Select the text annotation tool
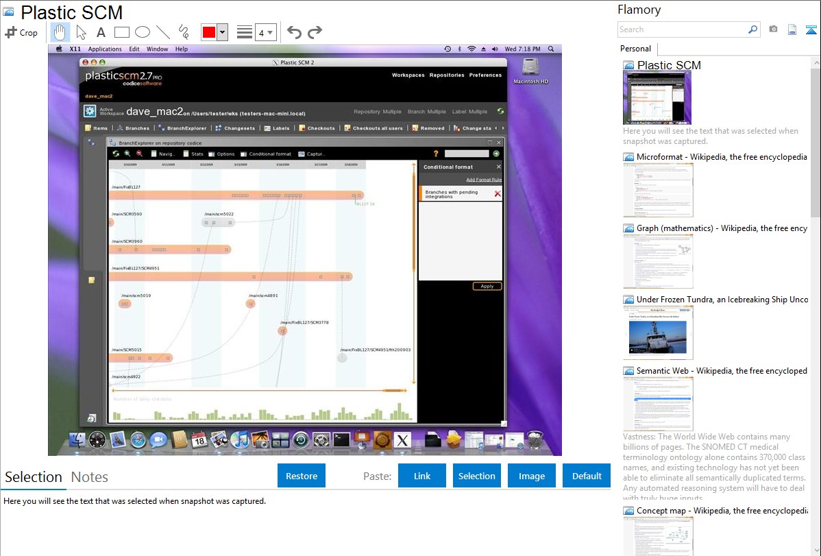The height and width of the screenshot is (556, 821). (x=101, y=32)
